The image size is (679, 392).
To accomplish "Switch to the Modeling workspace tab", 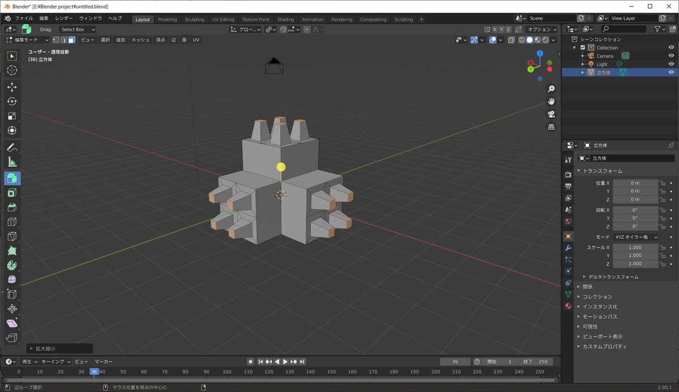I will tap(167, 19).
